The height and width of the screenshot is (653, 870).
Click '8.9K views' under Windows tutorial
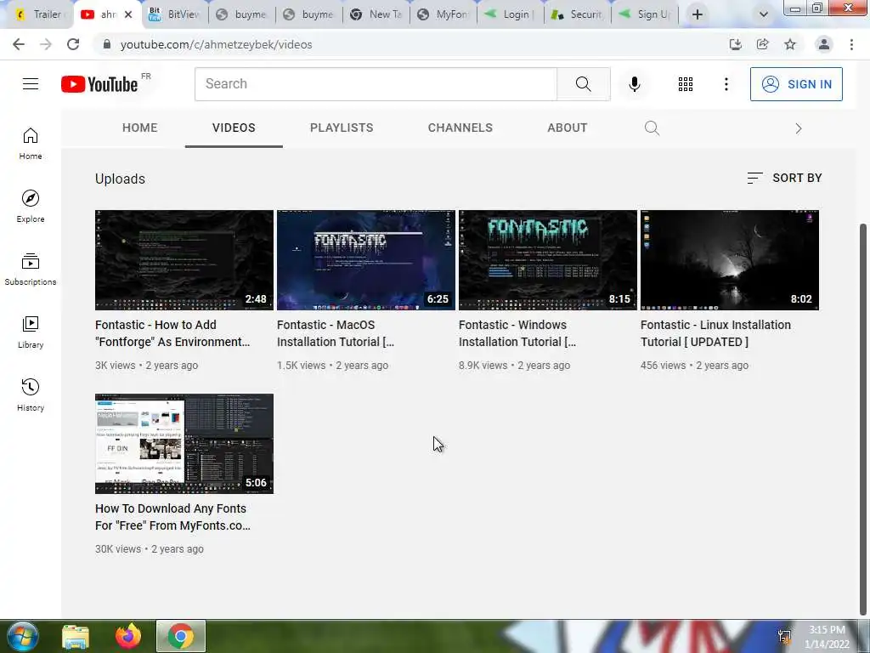tap(483, 366)
